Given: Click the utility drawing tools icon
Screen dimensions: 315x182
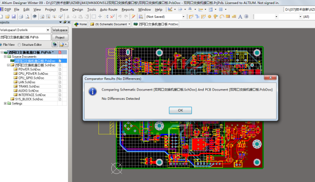Looking at the screenshot, I should (x=170, y=9).
